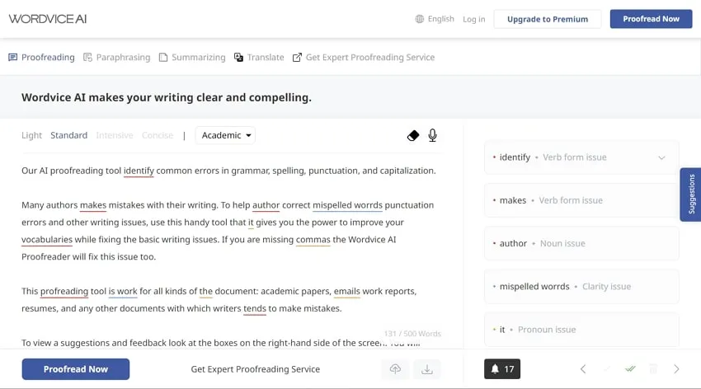The width and height of the screenshot is (701, 389).
Task: Expand the 'identify' verb form suggestion
Action: (x=661, y=157)
